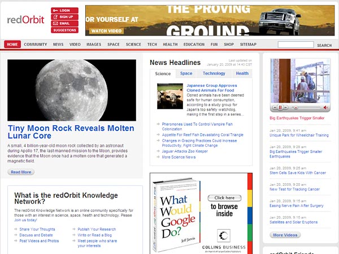Switch to the Science headlines tab

tap(163, 73)
